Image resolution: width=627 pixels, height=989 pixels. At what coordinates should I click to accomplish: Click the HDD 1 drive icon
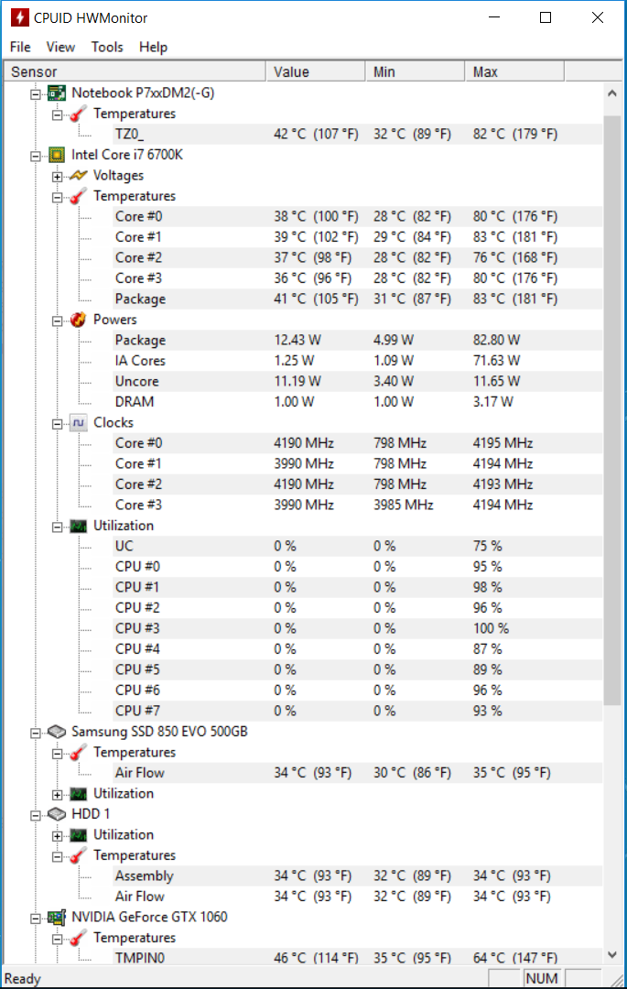57,814
